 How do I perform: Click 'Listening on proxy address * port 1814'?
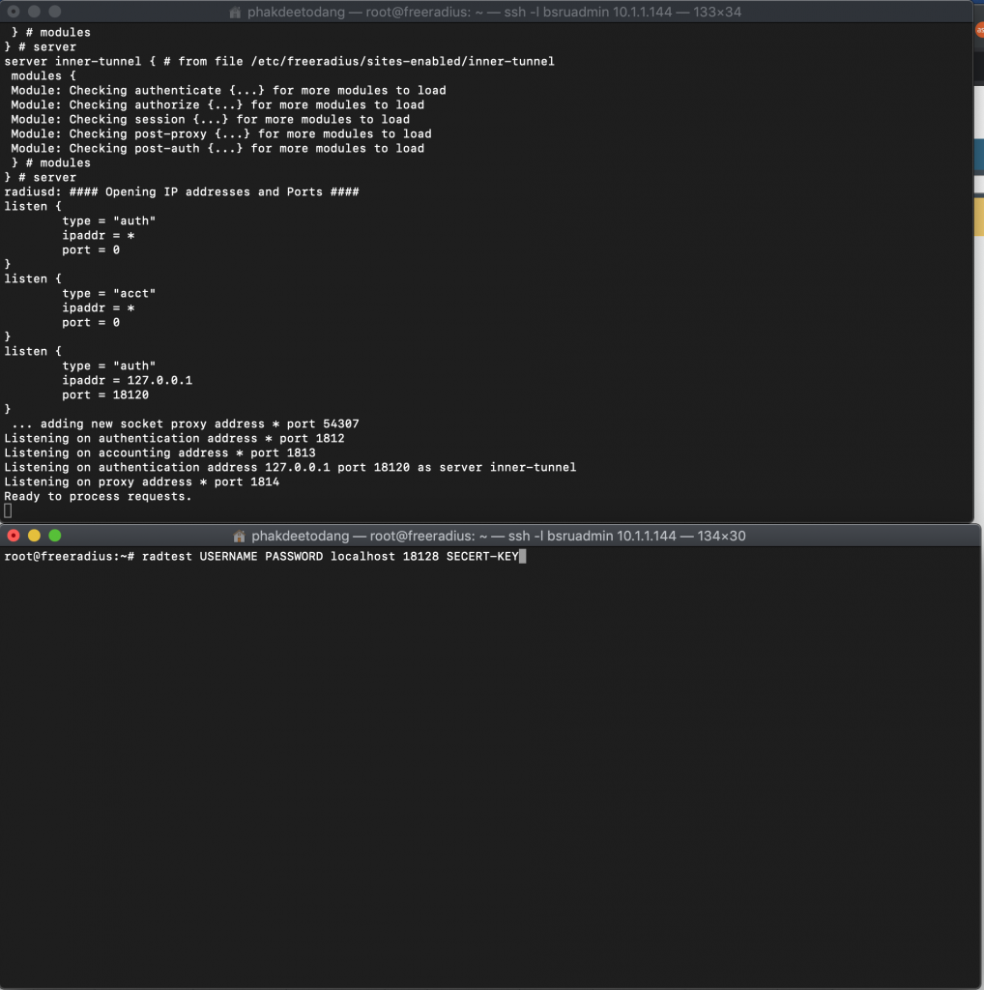pyautogui.click(x=141, y=481)
